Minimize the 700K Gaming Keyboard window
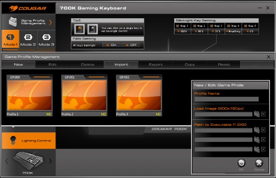Image resolution: width=276 pixels, height=178 pixels. click(260, 8)
